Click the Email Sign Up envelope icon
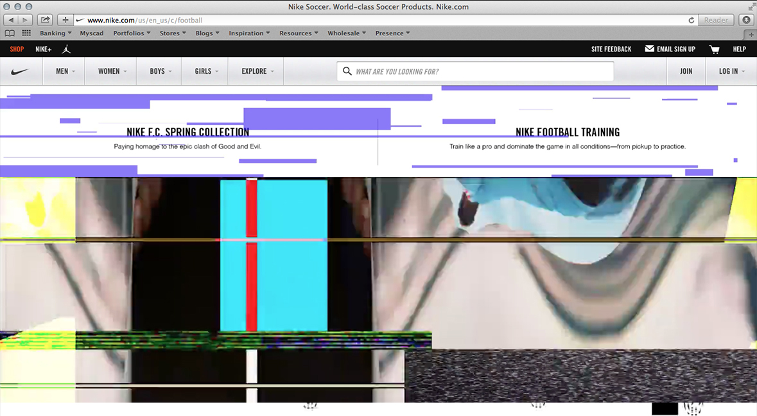Image resolution: width=757 pixels, height=416 pixels. (x=649, y=49)
